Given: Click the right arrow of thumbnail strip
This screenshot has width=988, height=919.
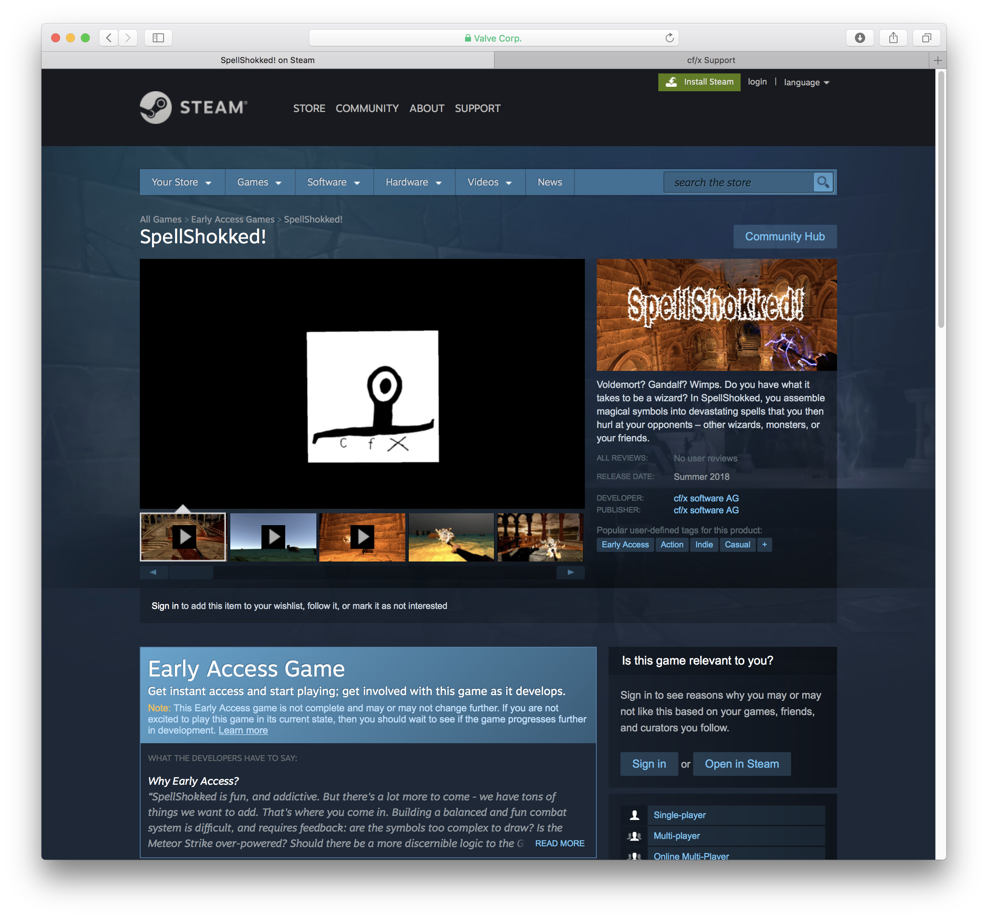Looking at the screenshot, I should coord(570,573).
